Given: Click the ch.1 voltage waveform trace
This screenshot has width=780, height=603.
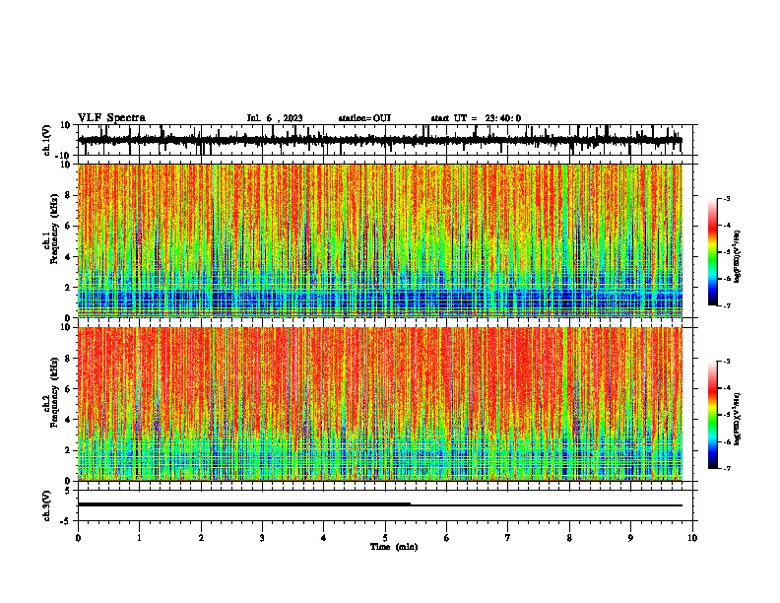Looking at the screenshot, I should (x=379, y=140).
